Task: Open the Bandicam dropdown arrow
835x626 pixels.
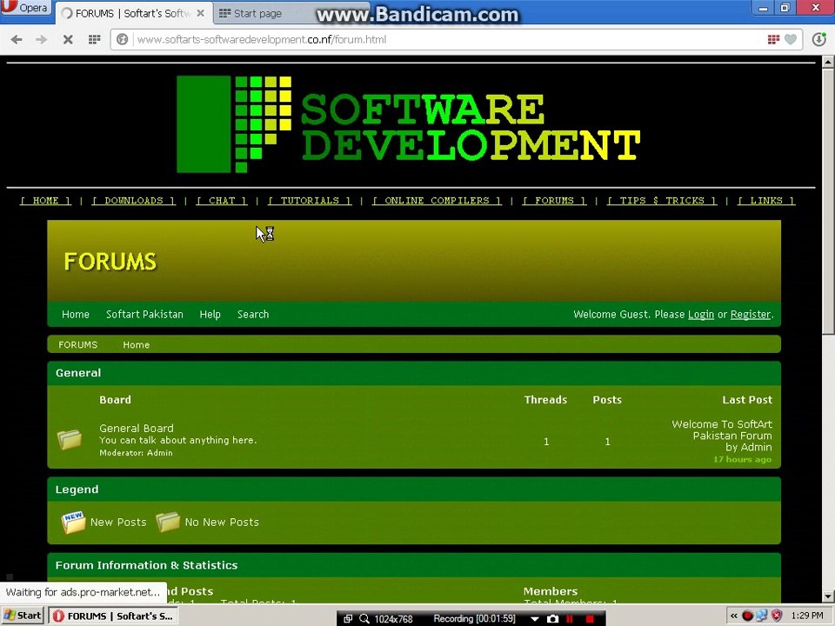Action: (535, 619)
